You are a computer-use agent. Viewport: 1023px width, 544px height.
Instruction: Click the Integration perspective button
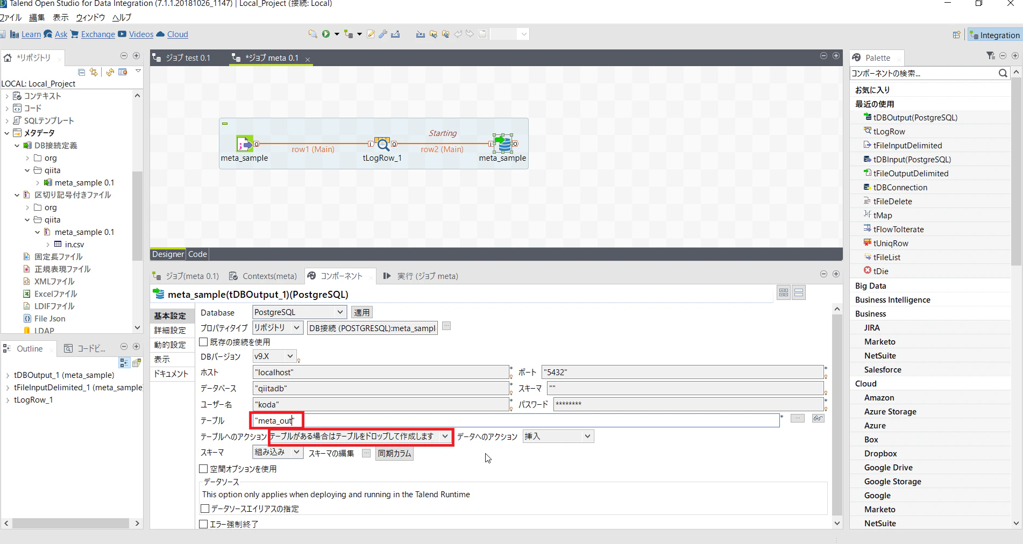994,35
